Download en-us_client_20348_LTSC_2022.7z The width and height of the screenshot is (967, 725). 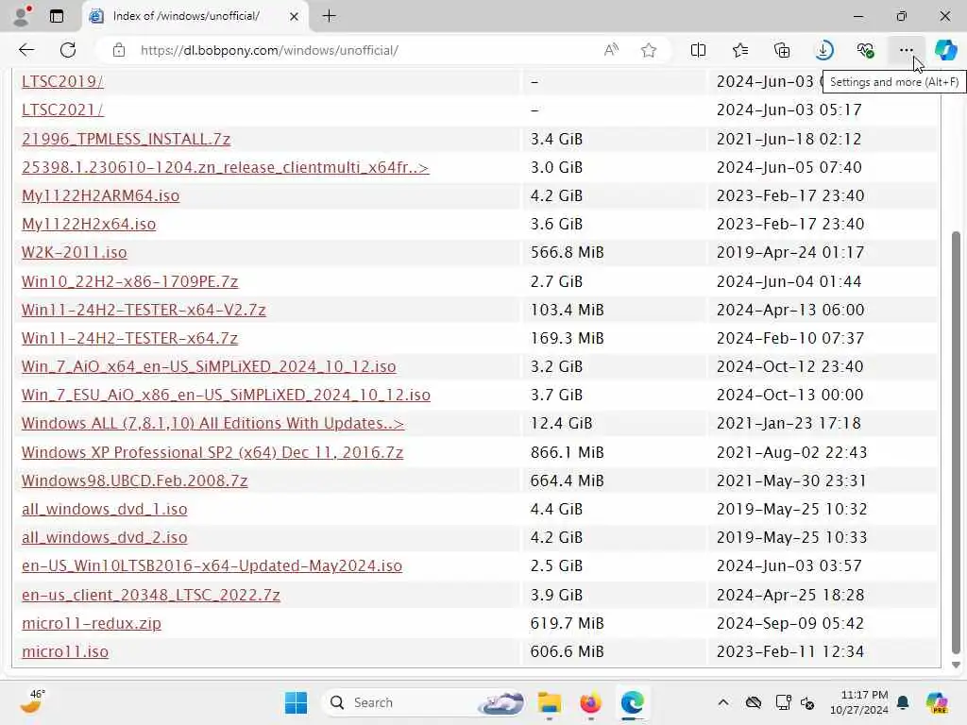[x=150, y=595]
